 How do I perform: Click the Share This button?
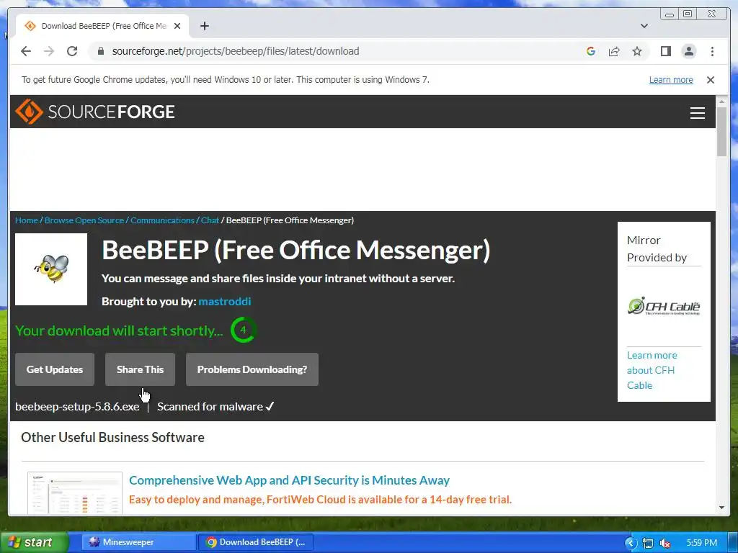[141, 369]
